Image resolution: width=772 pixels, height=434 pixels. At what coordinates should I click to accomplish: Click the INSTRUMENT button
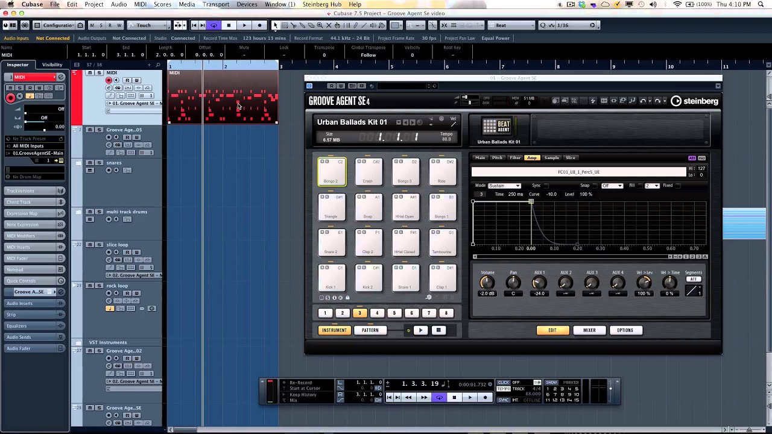(334, 330)
